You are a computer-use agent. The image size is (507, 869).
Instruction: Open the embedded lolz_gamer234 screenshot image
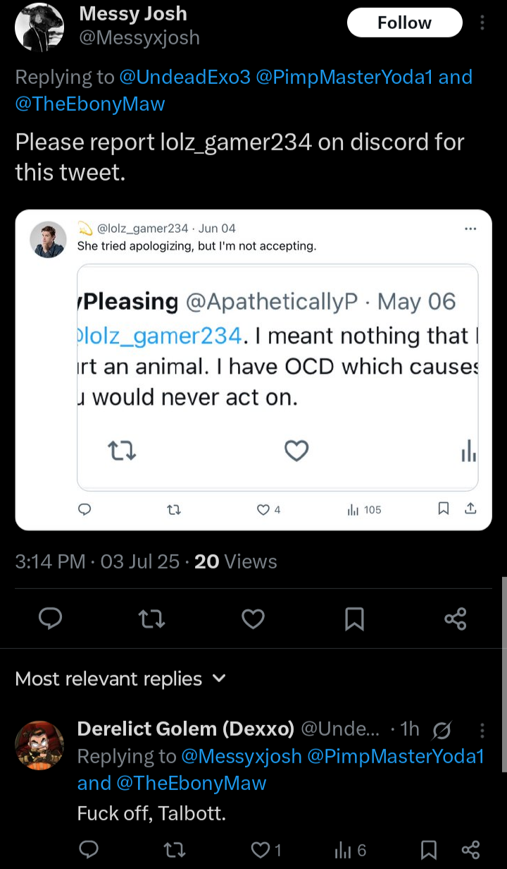(x=254, y=370)
